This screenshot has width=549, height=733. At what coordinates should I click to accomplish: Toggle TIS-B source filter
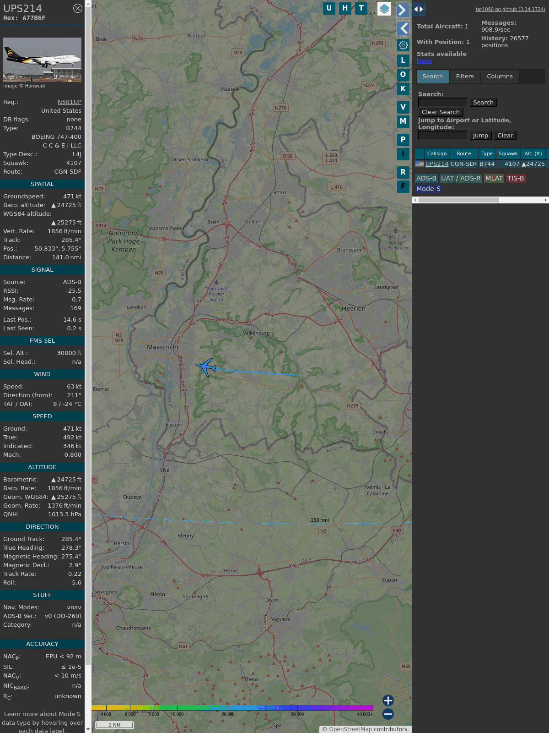tap(516, 178)
